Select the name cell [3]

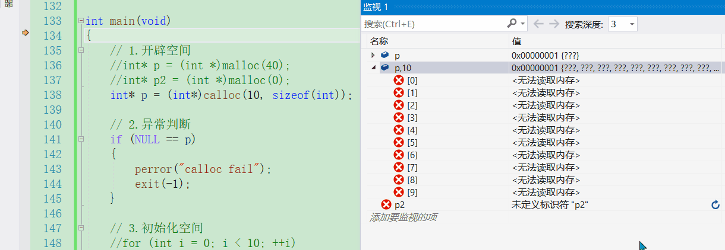pos(412,117)
